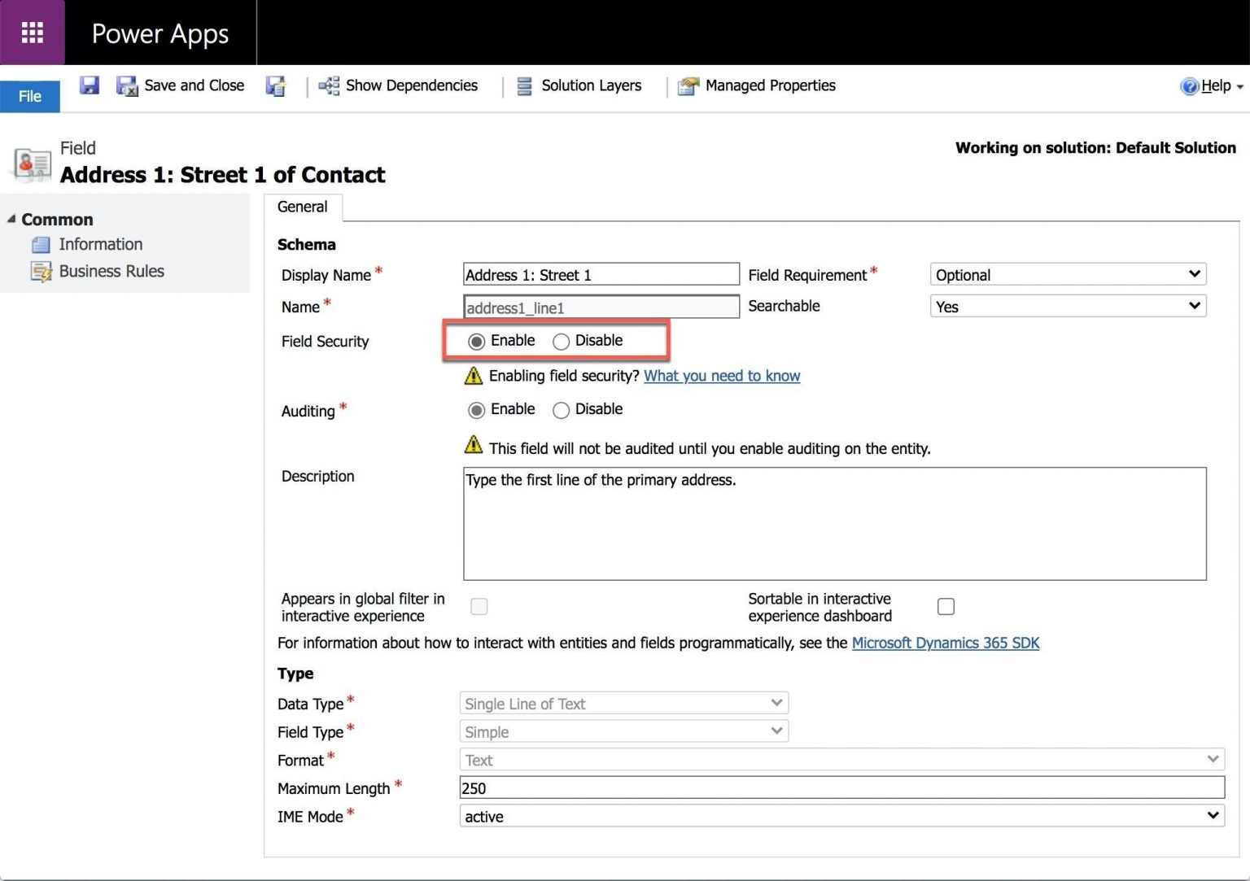
Task: Click the Save floppy disk icon
Action: click(89, 85)
